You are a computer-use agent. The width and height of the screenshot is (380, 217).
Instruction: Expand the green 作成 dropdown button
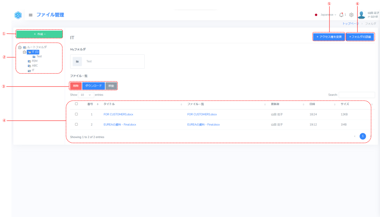point(39,34)
